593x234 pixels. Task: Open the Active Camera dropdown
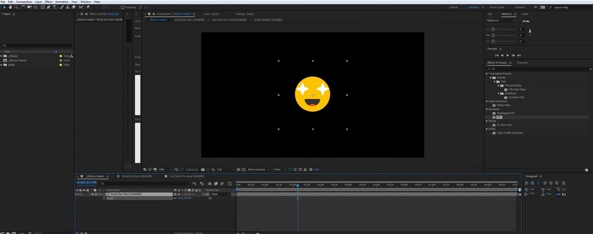pyautogui.click(x=258, y=169)
